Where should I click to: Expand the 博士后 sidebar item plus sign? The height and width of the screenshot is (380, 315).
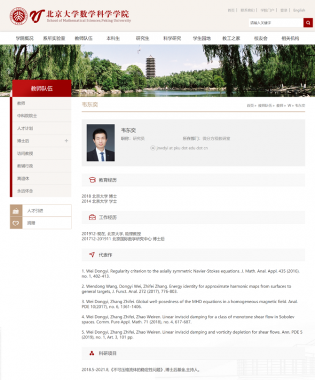66,141
